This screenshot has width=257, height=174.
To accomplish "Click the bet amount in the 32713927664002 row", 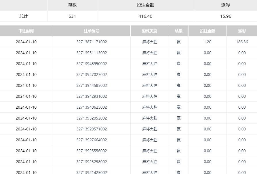I will (x=207, y=140).
